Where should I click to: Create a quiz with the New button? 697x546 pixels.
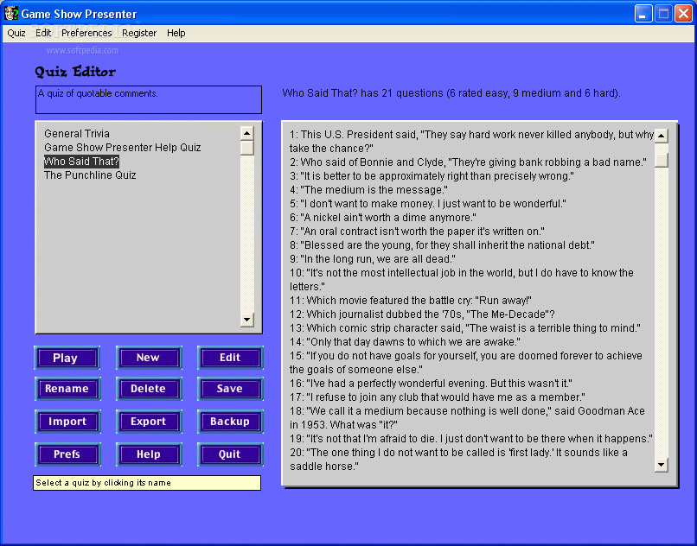tap(149, 358)
